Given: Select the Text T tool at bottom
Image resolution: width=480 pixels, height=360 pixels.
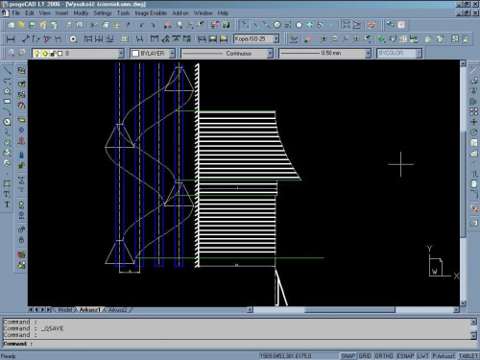Looking at the screenshot, I should [7, 204].
